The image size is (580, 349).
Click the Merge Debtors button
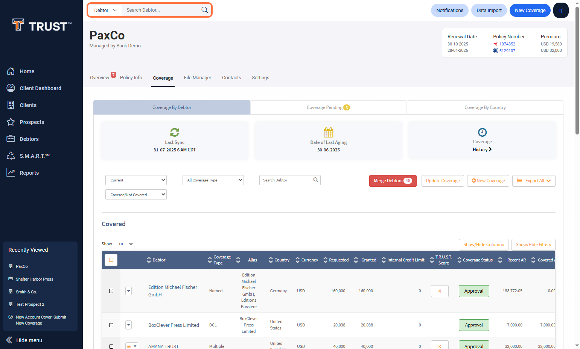click(x=393, y=181)
